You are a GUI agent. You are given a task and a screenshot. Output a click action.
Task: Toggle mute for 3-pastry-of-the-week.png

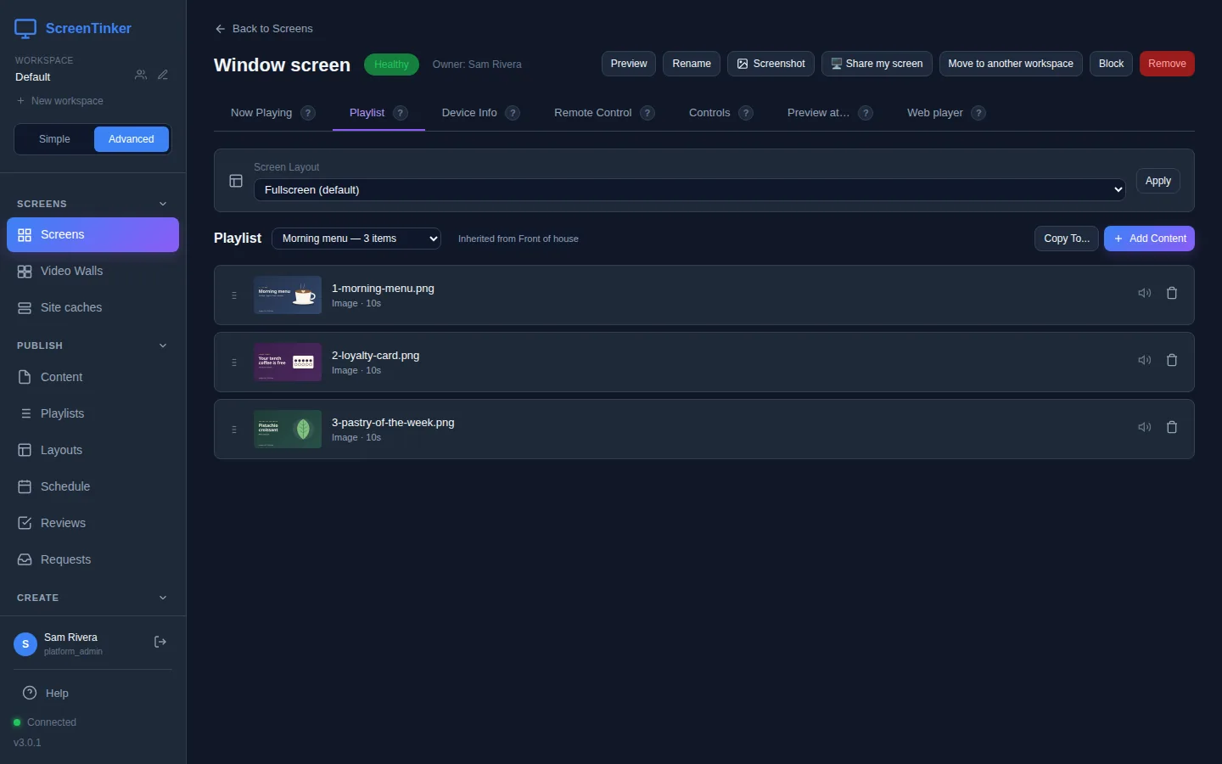[1145, 427]
